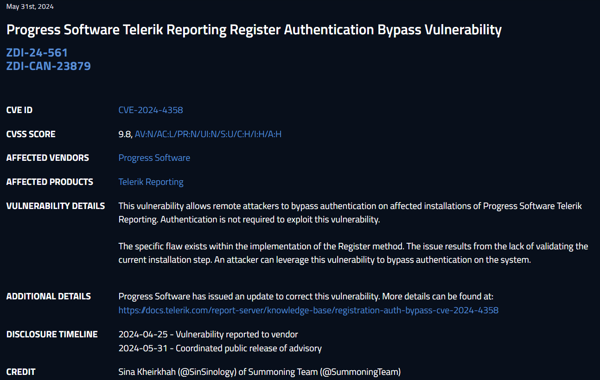This screenshot has width=600, height=380.
Task: Click the ADDITIONAL DETAILS label
Action: pos(48,297)
